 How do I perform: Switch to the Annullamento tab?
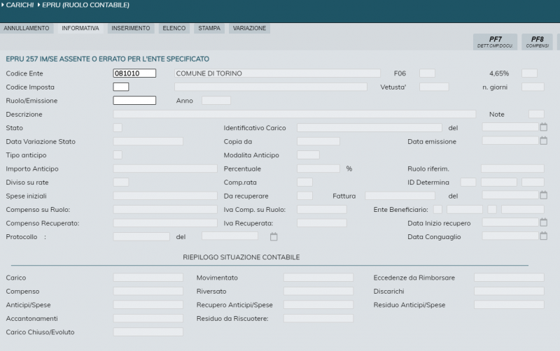click(27, 29)
